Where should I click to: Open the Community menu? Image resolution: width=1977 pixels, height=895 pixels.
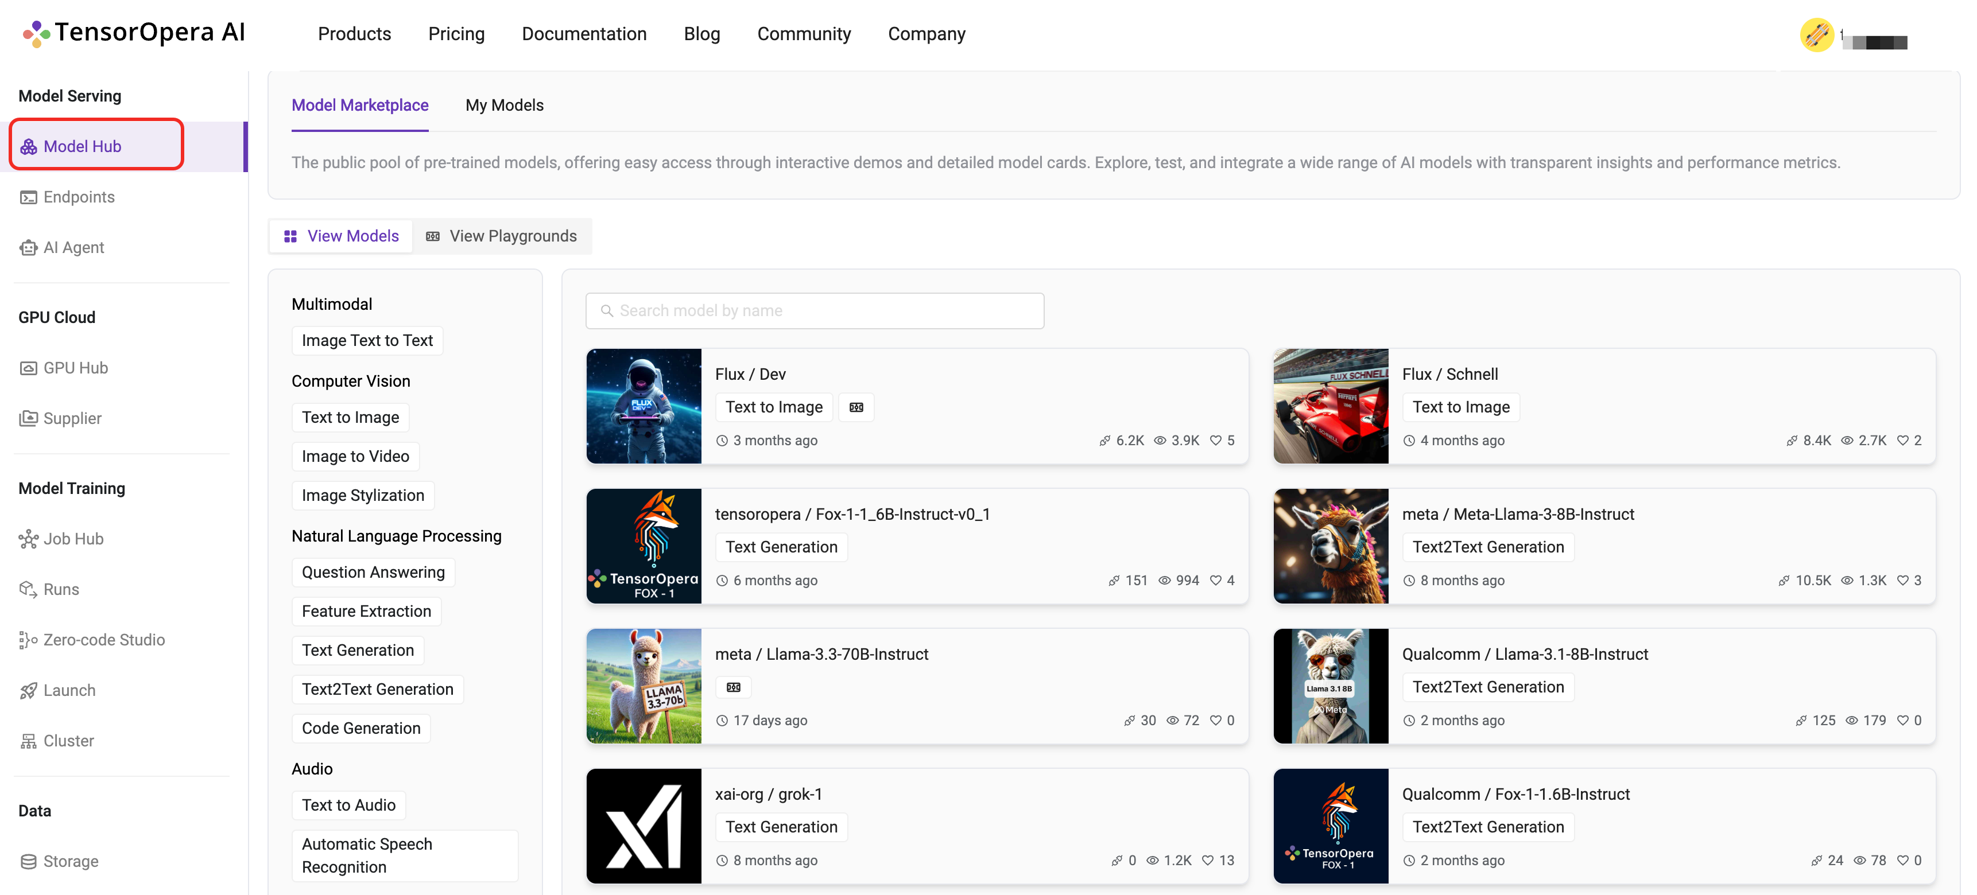pos(804,34)
